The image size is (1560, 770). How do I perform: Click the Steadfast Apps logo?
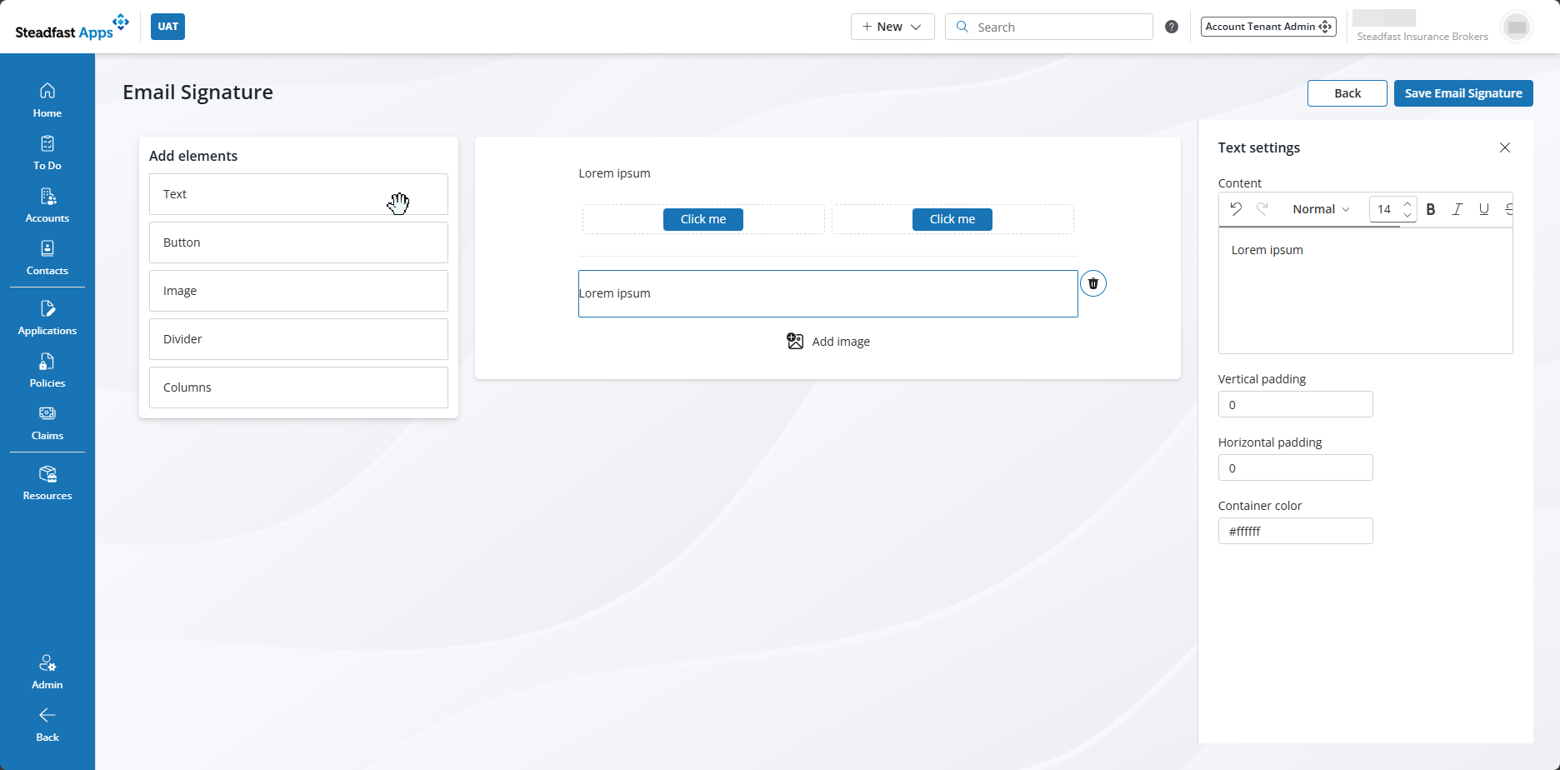[72, 27]
